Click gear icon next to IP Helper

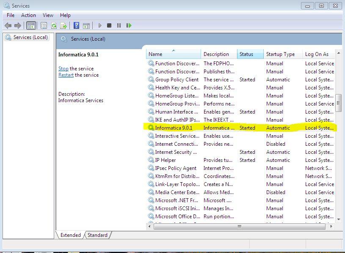pos(151,160)
